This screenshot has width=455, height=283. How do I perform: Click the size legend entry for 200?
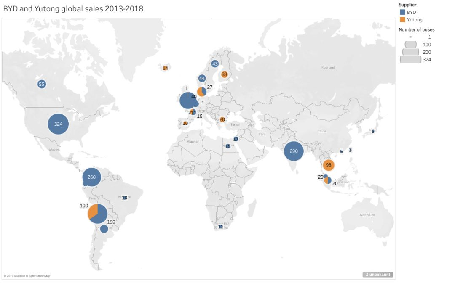pyautogui.click(x=416, y=52)
